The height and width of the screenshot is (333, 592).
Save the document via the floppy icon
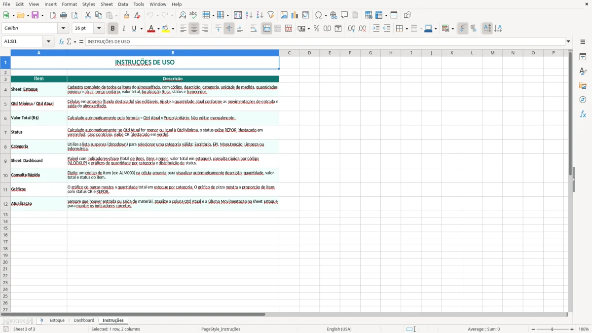pyautogui.click(x=35, y=15)
